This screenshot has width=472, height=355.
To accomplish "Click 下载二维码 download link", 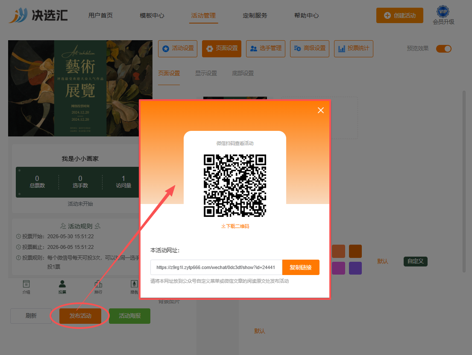I will click(x=235, y=226).
